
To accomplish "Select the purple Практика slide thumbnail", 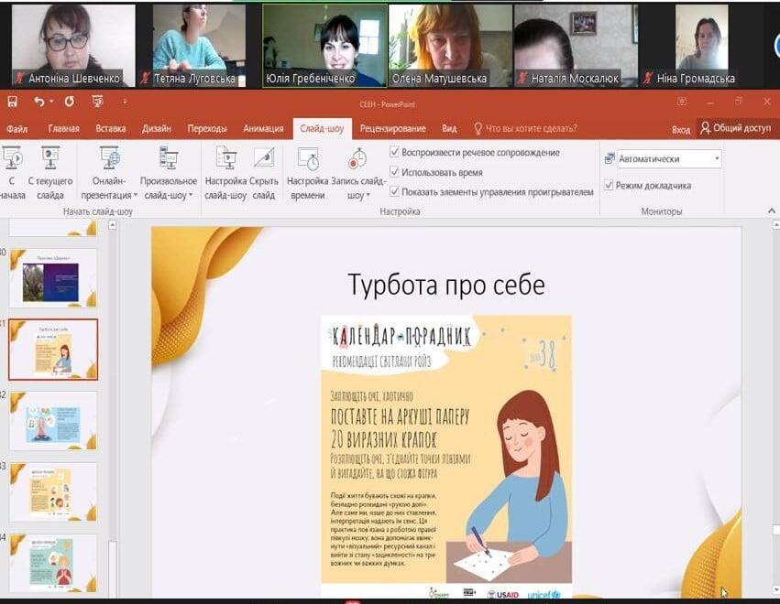I will point(53,278).
